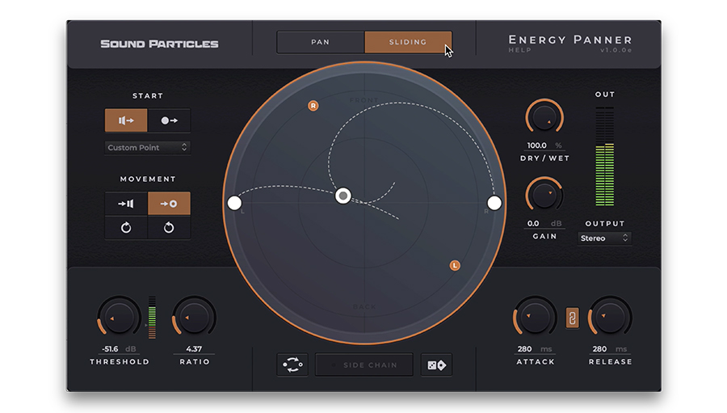Toggle the attack/release link icon

[572, 318]
